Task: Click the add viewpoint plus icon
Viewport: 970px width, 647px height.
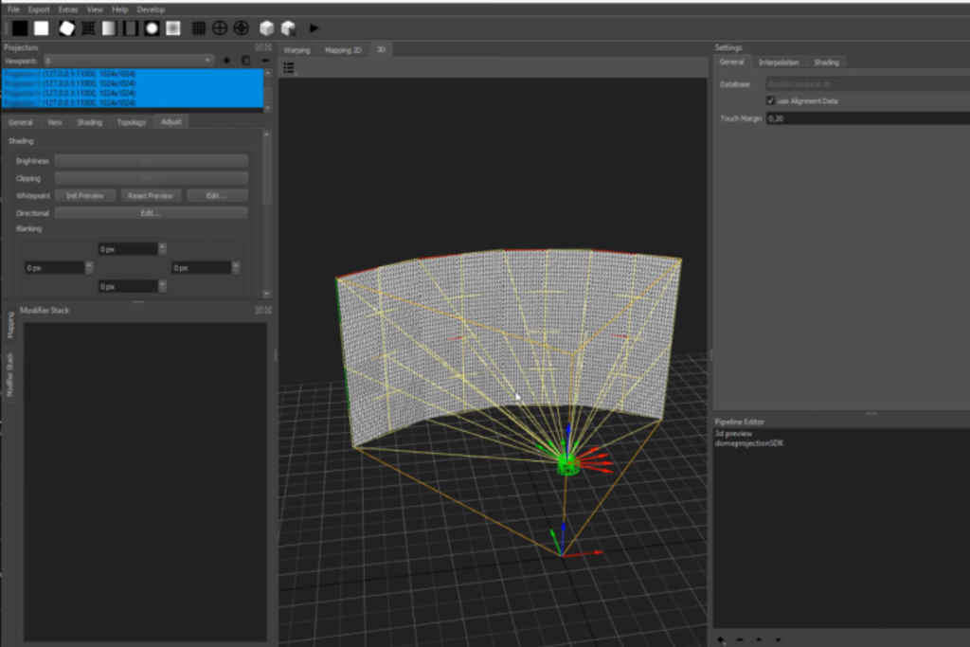Action: click(x=226, y=61)
